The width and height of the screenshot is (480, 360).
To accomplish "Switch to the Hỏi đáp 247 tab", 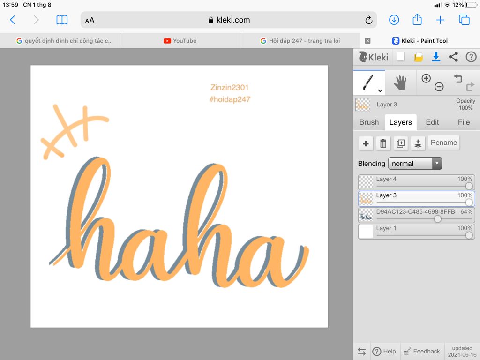I will (x=300, y=41).
